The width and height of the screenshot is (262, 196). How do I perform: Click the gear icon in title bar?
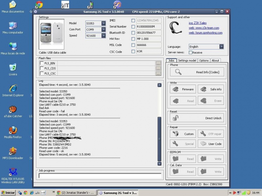click(36, 11)
